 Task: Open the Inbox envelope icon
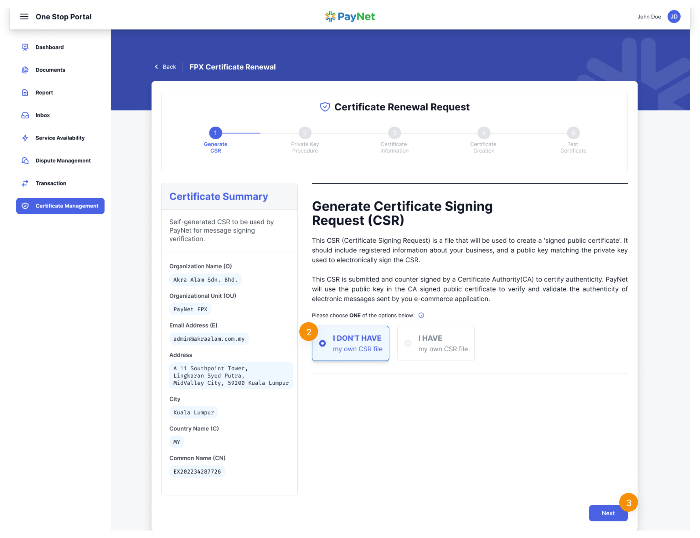click(25, 115)
